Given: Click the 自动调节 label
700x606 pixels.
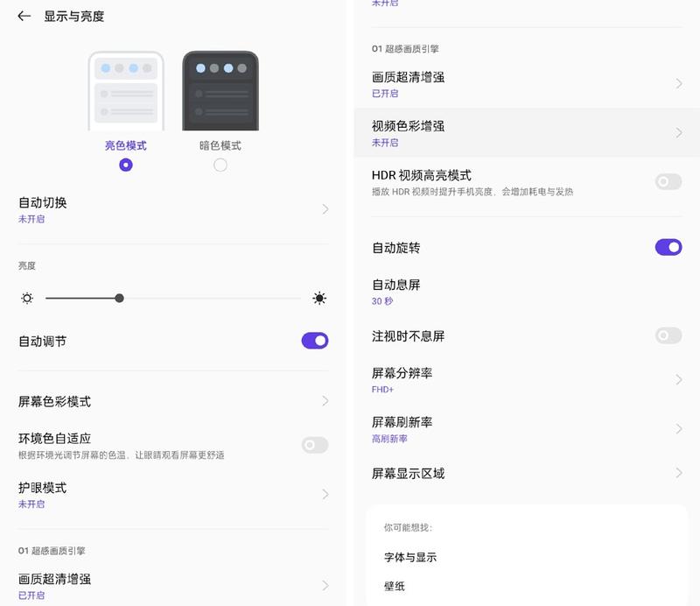Looking at the screenshot, I should coord(42,342).
